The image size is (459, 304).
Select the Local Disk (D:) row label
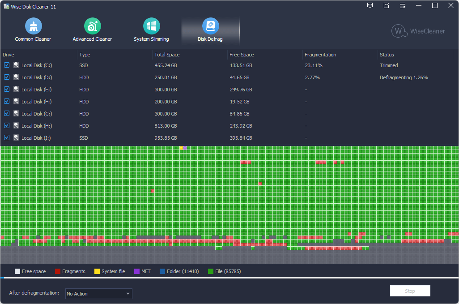[37, 77]
